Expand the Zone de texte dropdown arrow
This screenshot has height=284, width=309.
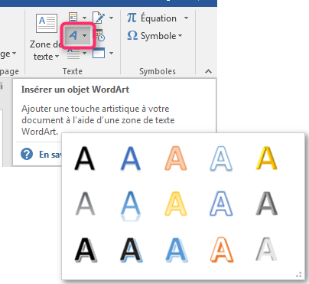point(57,56)
